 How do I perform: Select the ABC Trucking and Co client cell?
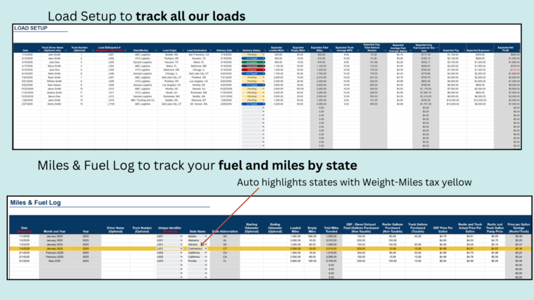click(x=143, y=101)
